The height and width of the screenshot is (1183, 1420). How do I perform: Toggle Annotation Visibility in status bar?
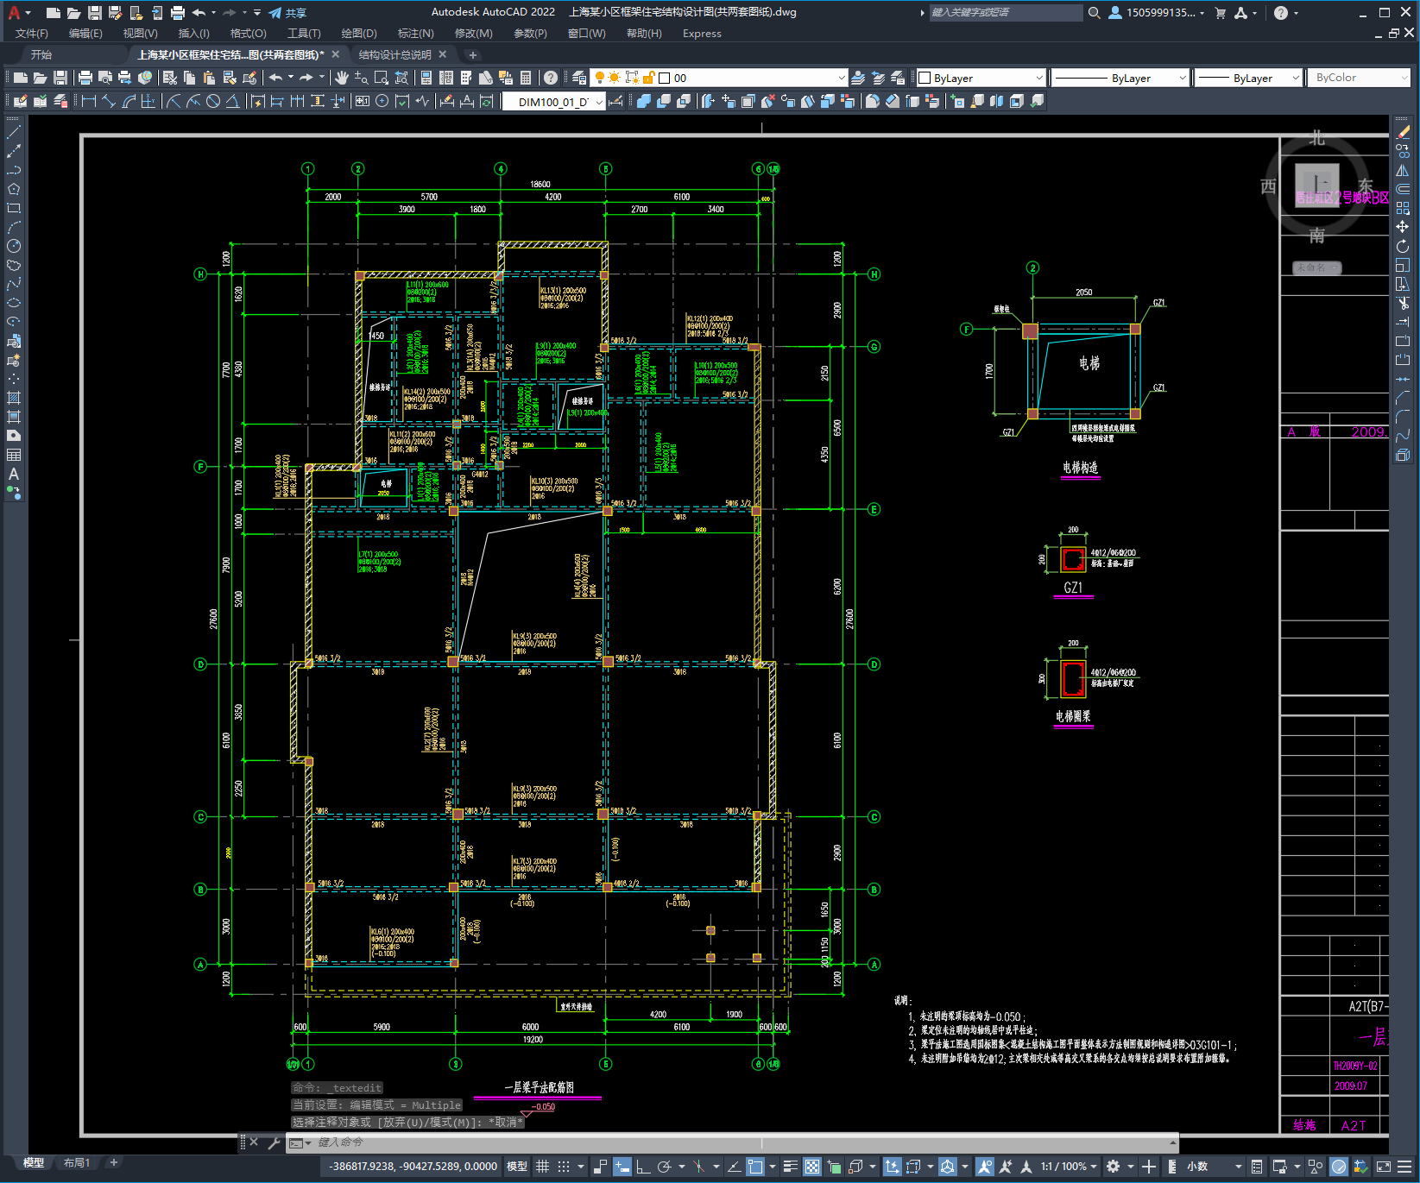(x=985, y=1167)
